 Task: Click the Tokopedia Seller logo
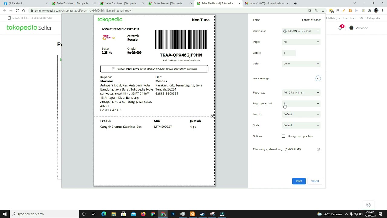(x=29, y=28)
